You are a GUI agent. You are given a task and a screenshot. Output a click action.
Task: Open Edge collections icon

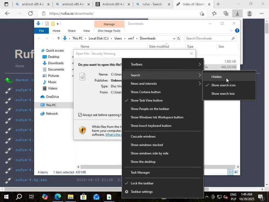point(226,13)
